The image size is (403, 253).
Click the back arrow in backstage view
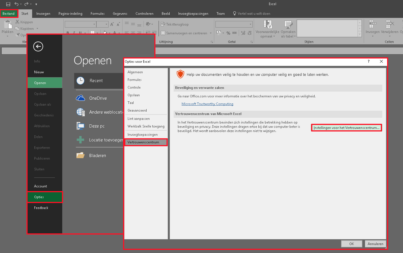[38, 46]
